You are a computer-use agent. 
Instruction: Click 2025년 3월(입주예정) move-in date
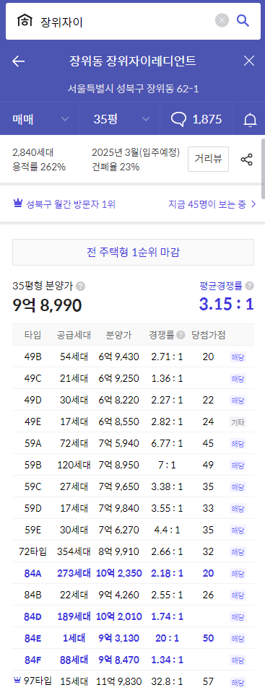point(136,153)
